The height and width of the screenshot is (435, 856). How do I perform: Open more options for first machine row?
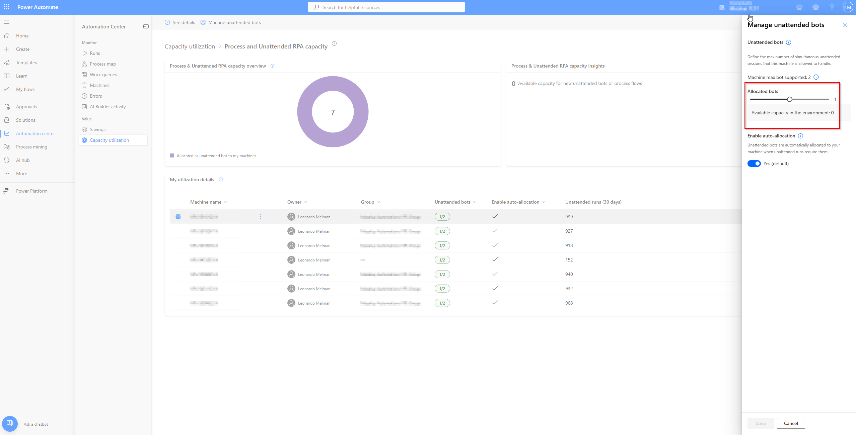[x=261, y=217]
